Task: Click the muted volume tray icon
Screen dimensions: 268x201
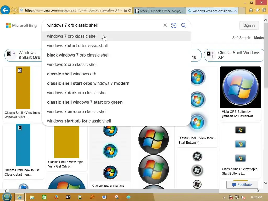Action: (x=243, y=197)
